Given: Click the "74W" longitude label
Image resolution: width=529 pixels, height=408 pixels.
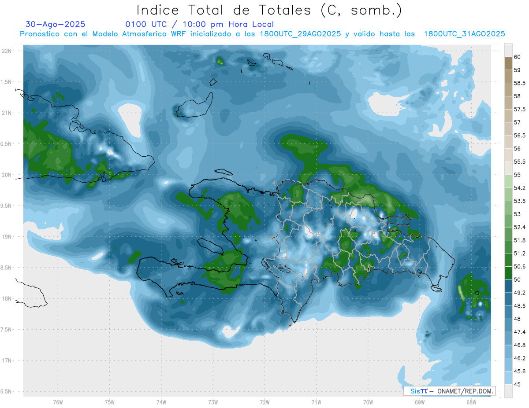Looking at the screenshot, I should click(161, 402).
